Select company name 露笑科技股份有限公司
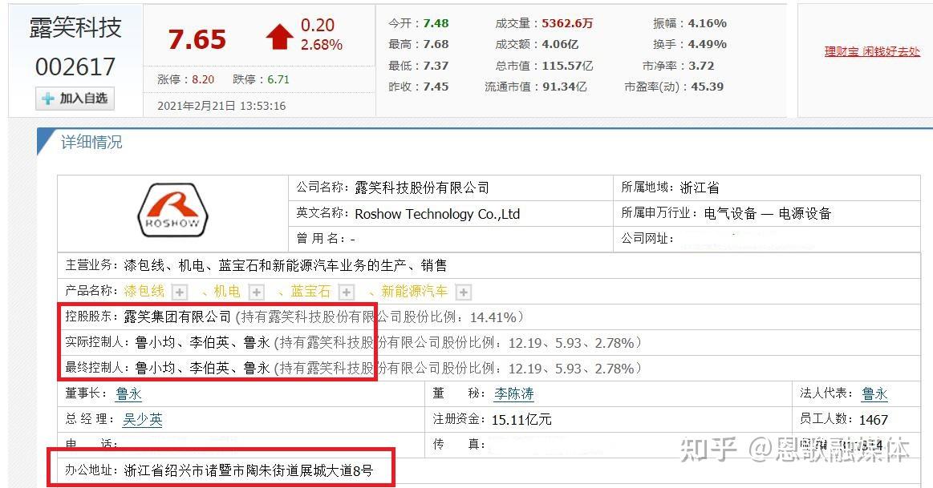Image resolution: width=933 pixels, height=488 pixels. (422, 188)
